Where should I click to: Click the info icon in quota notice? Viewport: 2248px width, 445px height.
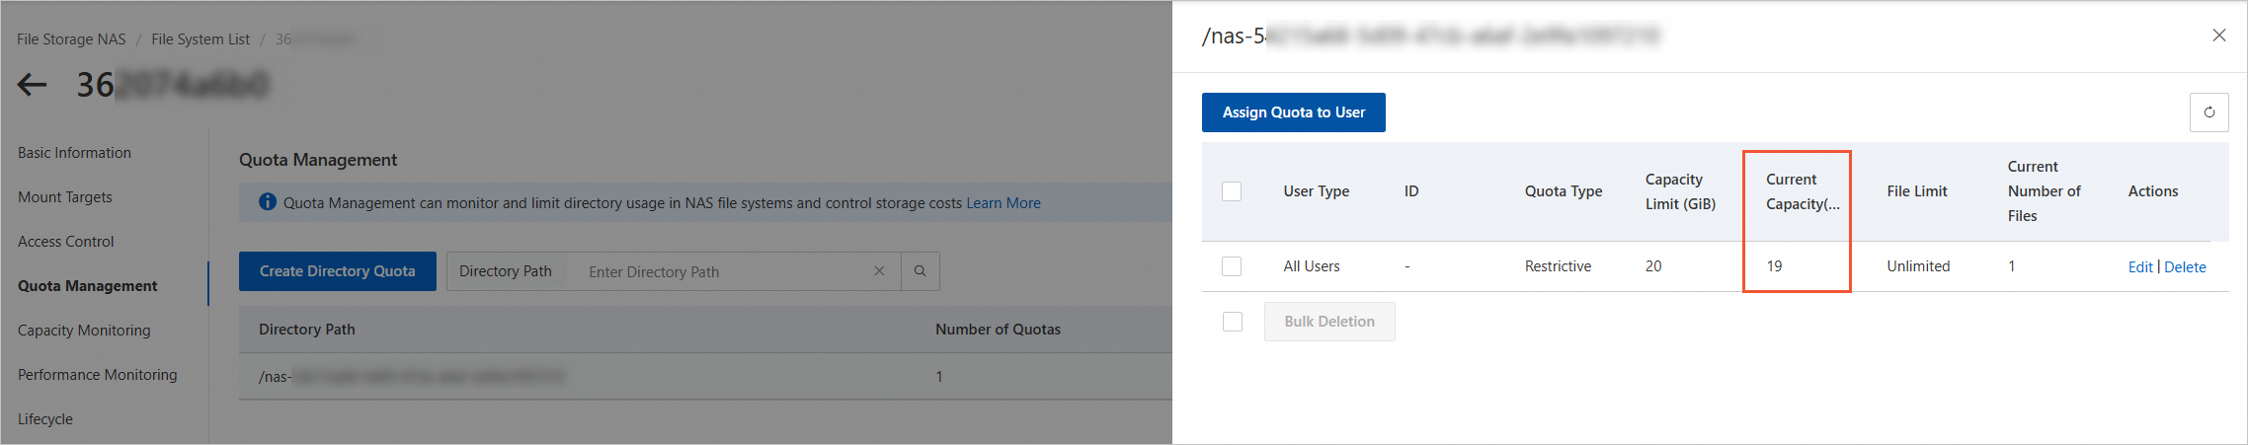[267, 202]
